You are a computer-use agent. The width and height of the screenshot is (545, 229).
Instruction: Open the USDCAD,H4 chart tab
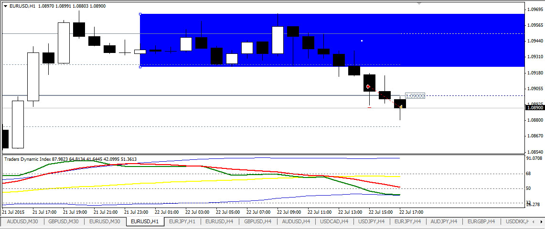(334, 221)
